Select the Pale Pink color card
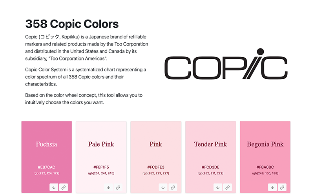 pos(101,144)
